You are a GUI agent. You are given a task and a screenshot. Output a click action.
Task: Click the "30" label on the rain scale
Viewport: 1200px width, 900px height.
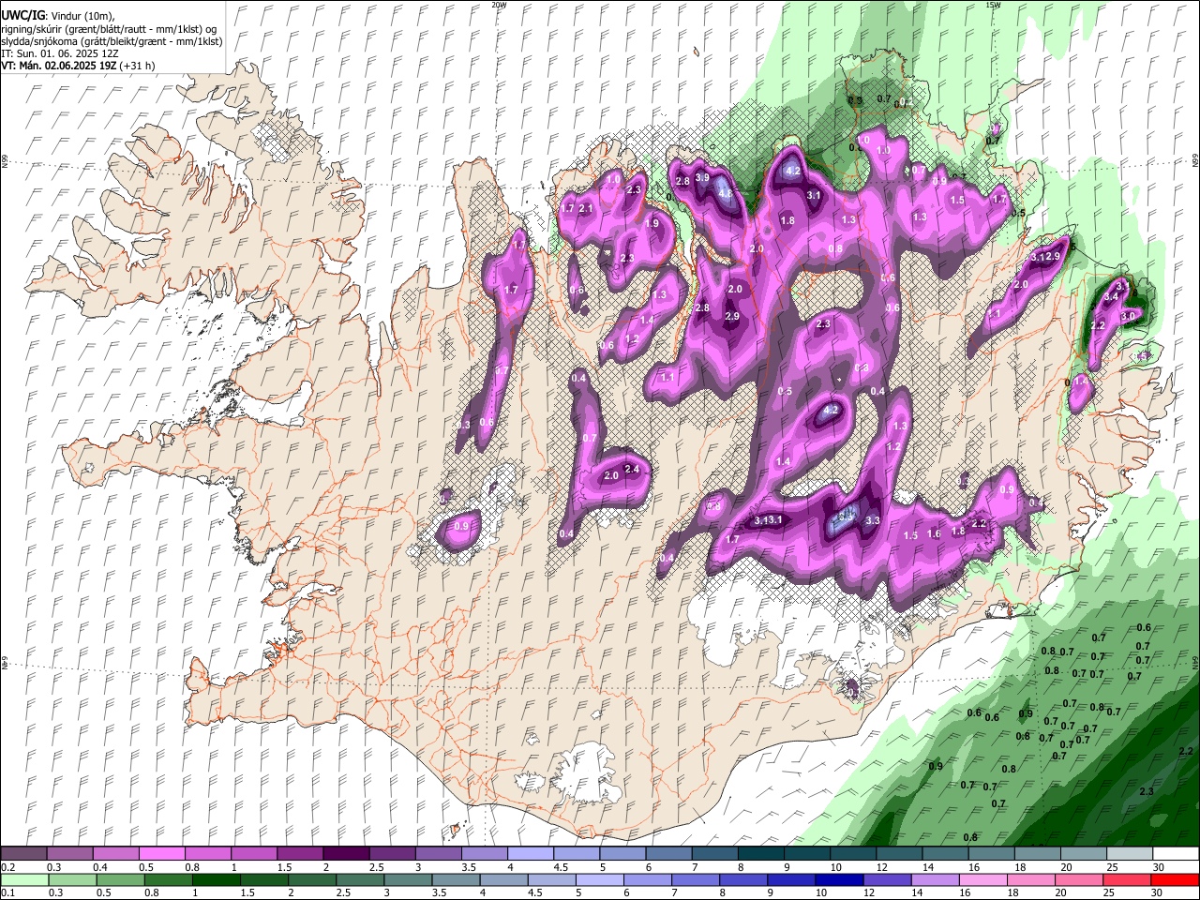(1159, 892)
